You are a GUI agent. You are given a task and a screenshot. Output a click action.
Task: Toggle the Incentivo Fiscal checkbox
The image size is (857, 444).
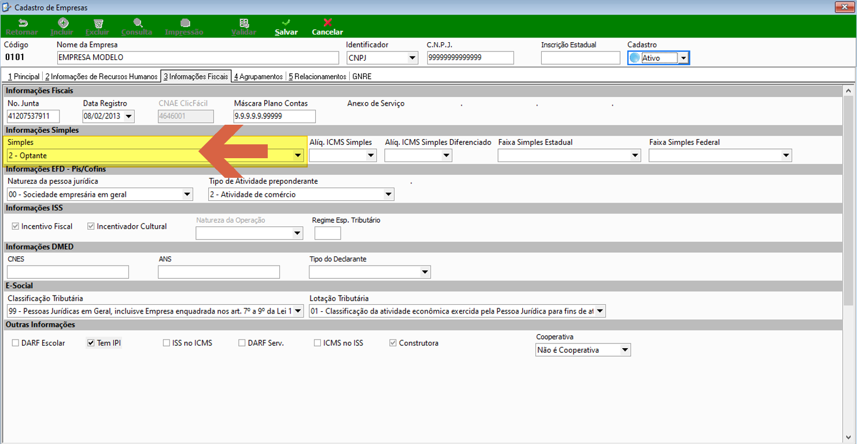click(x=16, y=226)
